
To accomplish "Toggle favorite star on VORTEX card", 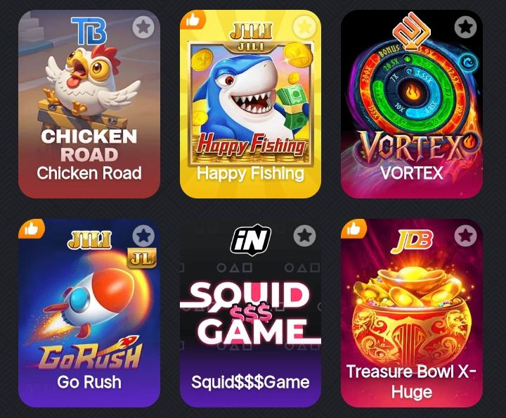I will (x=465, y=27).
